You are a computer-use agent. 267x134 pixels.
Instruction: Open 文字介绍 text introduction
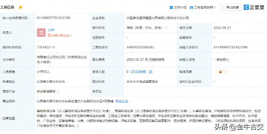pyautogui.click(x=180, y=8)
